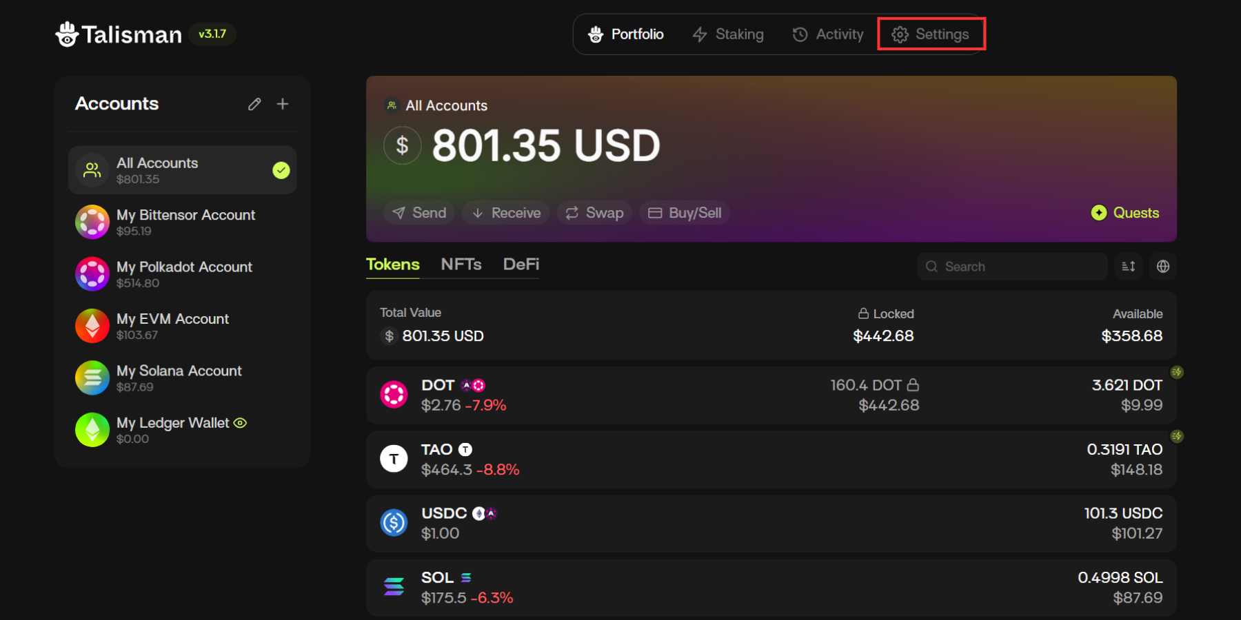This screenshot has width=1241, height=620.
Task: Toggle the total value currency symbol
Action: click(389, 336)
